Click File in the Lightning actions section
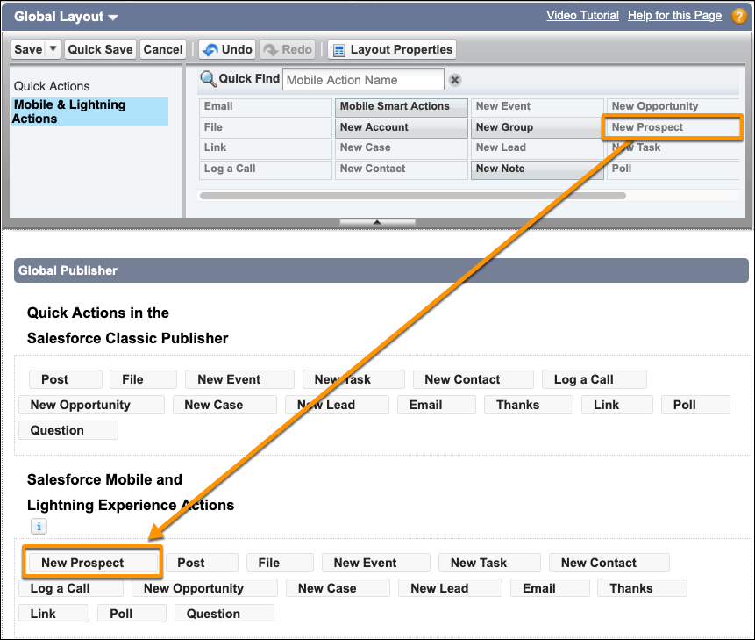This screenshot has width=755, height=640. coord(280,563)
